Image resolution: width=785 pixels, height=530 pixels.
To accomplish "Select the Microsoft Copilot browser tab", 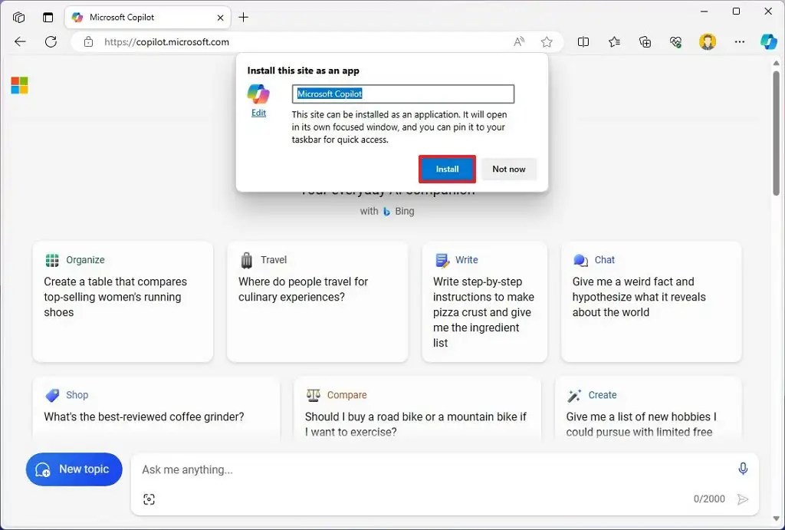I will click(x=148, y=17).
